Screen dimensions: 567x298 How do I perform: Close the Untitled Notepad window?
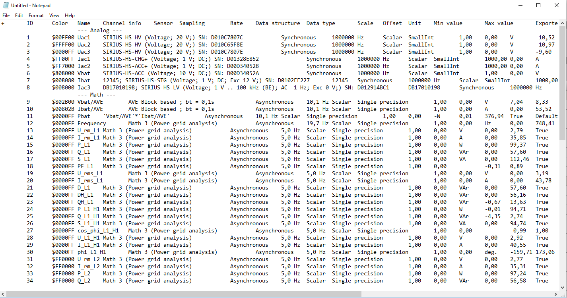tap(557, 6)
